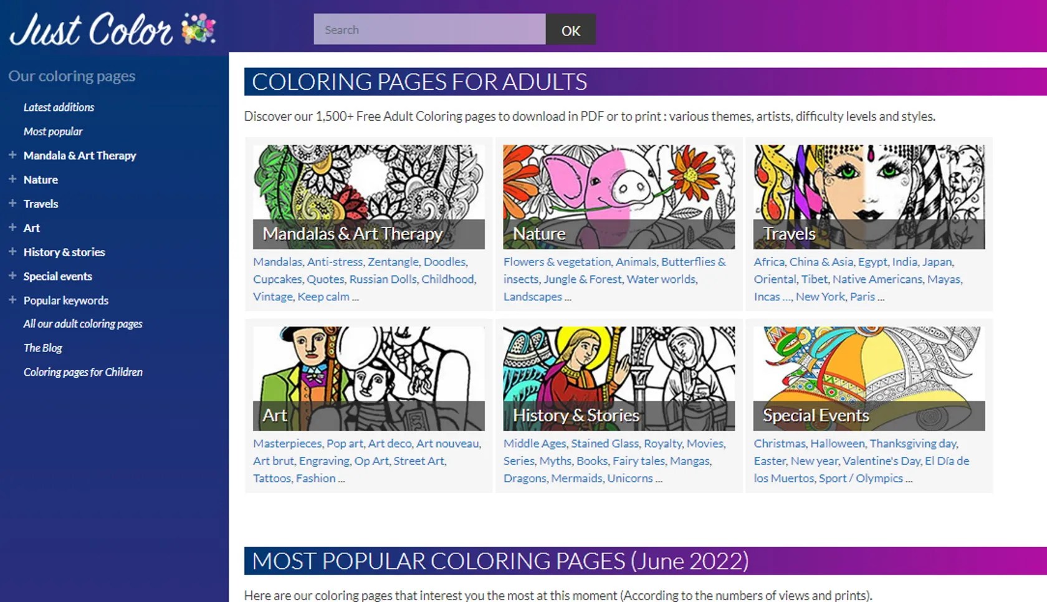Expand the Art category in the sidebar
The height and width of the screenshot is (602, 1047).
coord(12,227)
